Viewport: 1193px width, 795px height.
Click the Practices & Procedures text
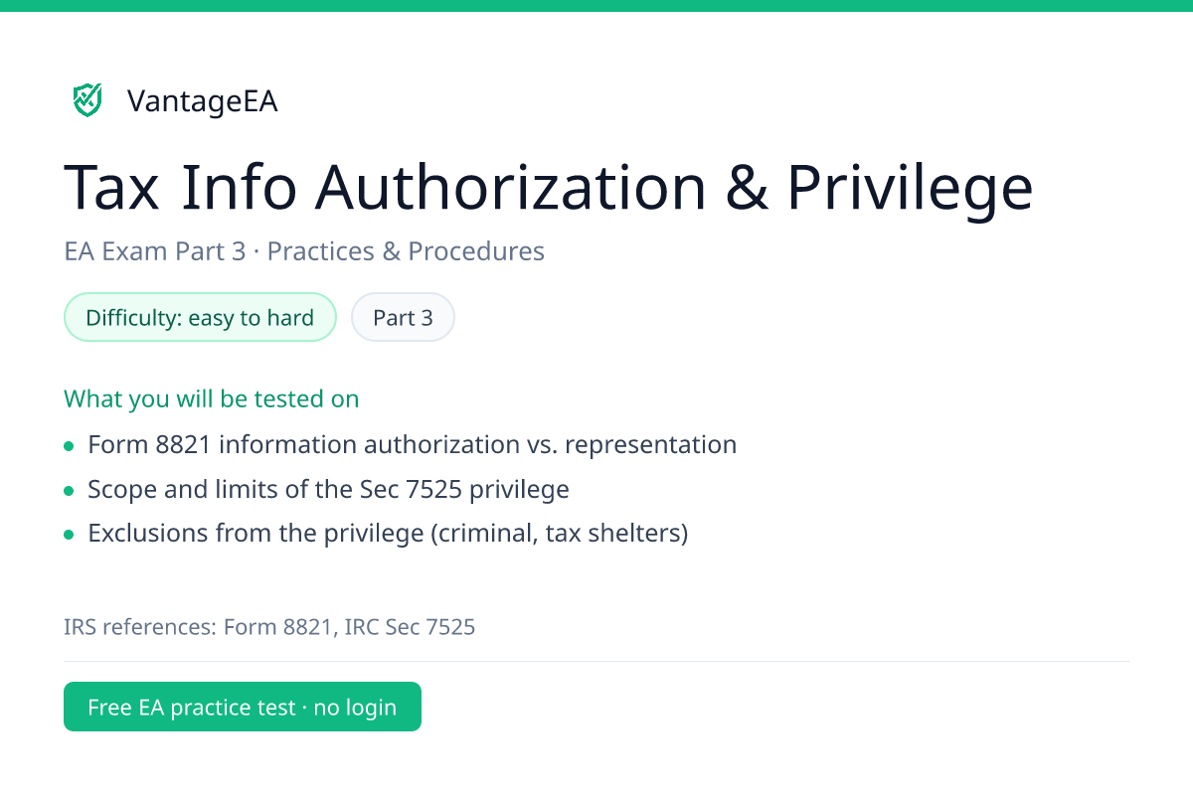406,251
